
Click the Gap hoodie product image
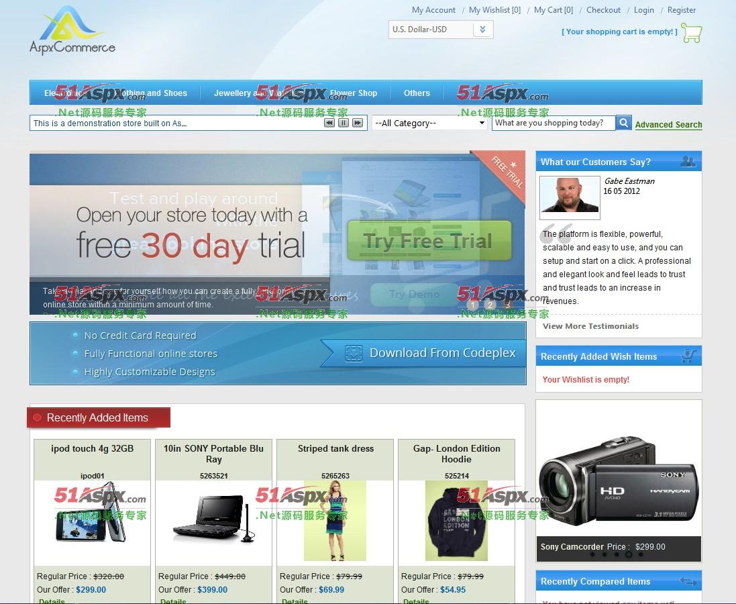click(x=456, y=520)
